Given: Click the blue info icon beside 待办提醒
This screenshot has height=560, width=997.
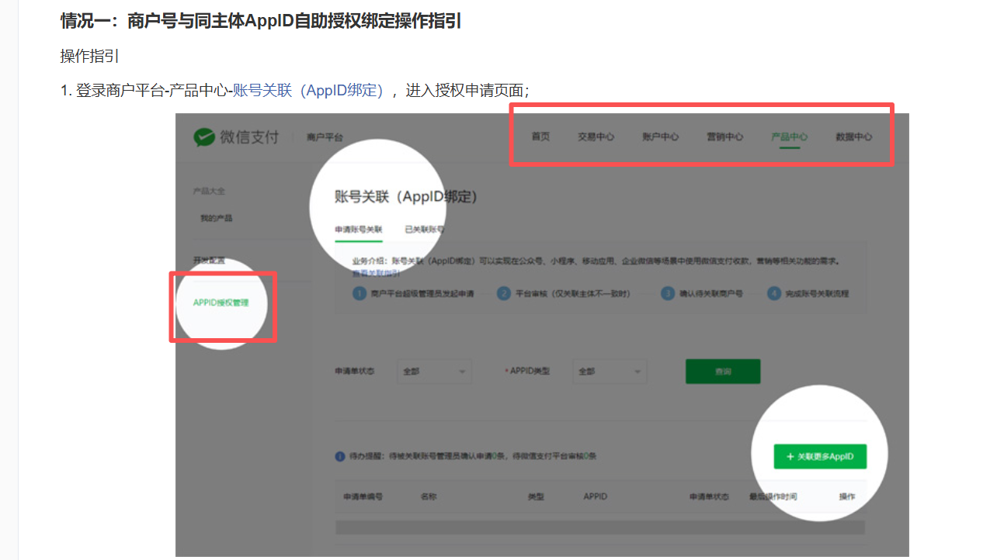Looking at the screenshot, I should (340, 457).
